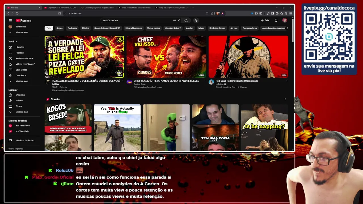Play A VERDADE SOBRE A LEI thumbnail
Screen dimensions: 363x204
click(x=84, y=57)
